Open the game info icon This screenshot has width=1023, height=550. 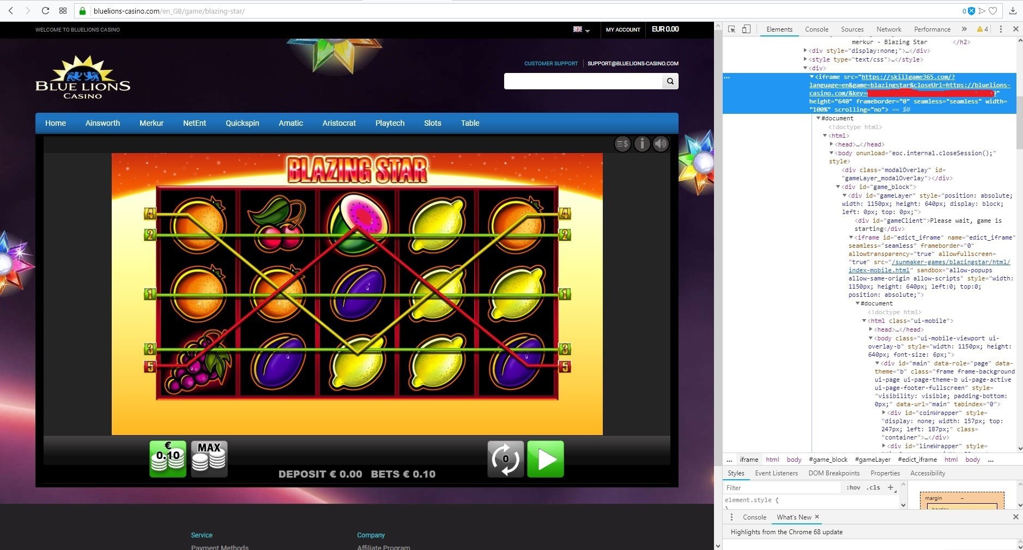pyautogui.click(x=642, y=144)
